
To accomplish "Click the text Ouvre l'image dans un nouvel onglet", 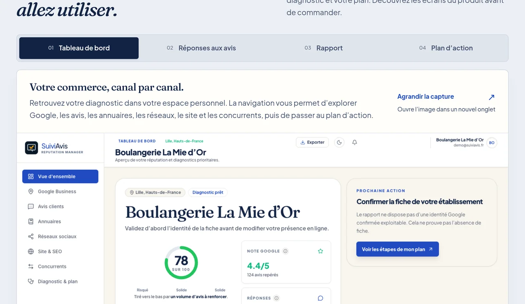I will (446, 109).
